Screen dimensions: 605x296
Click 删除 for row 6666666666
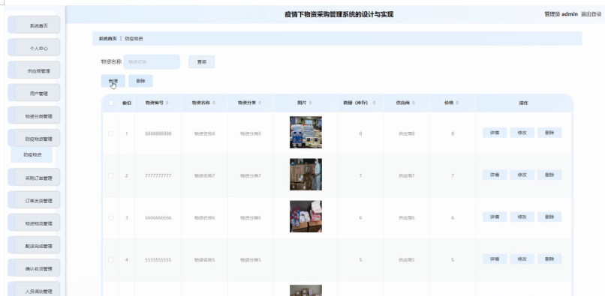[x=549, y=217]
